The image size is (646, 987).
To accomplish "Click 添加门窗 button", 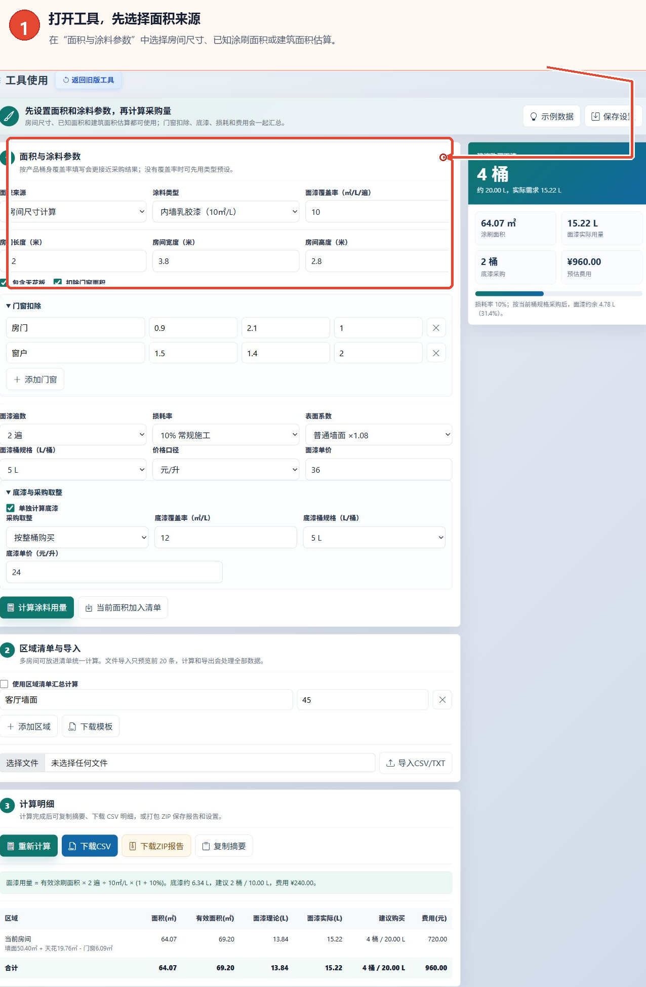I will pyautogui.click(x=35, y=379).
